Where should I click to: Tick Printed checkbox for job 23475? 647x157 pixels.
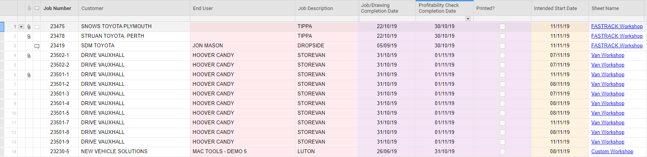[x=502, y=27]
